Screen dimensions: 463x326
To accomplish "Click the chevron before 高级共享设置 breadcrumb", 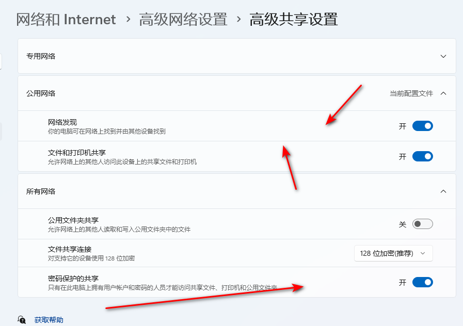I will click(238, 20).
